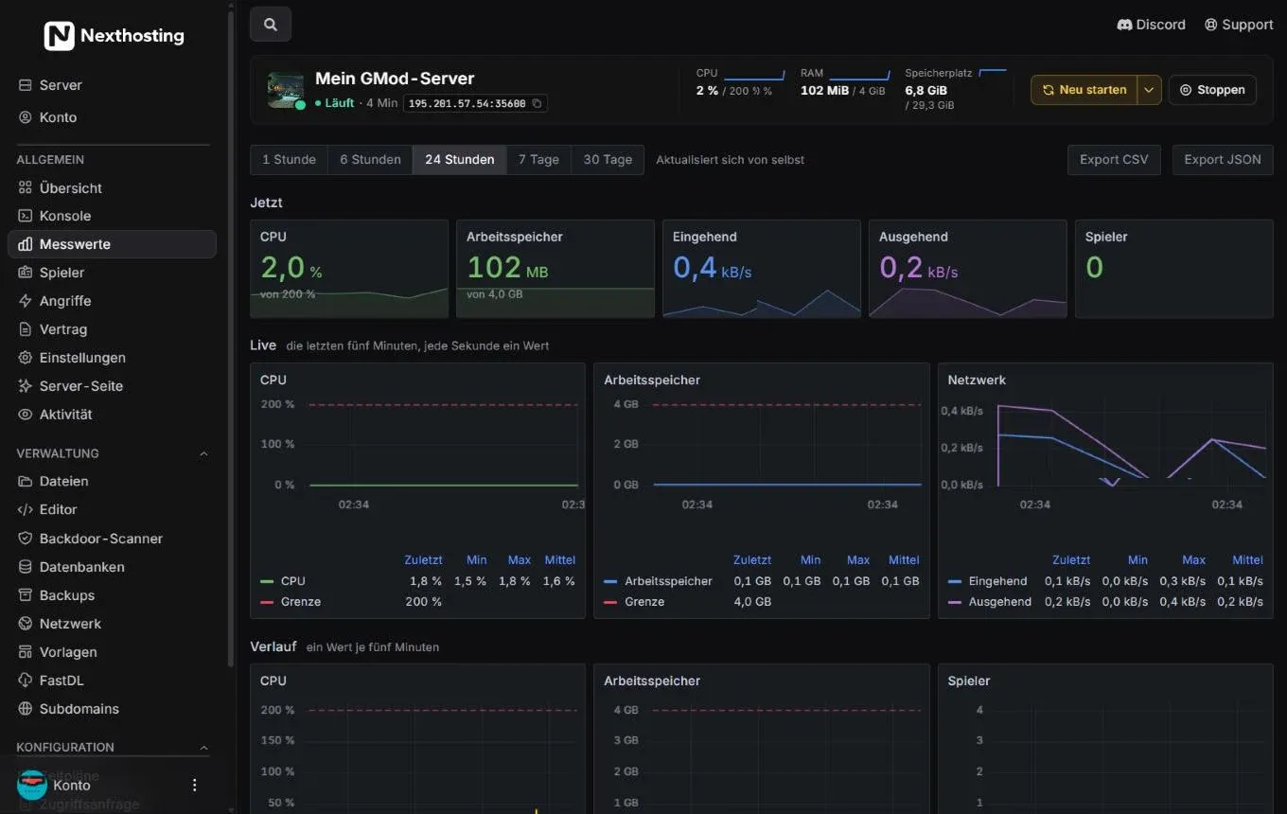Viewport: 1287px width, 814px height.
Task: Select the 7 Tage time range
Action: coord(538,160)
